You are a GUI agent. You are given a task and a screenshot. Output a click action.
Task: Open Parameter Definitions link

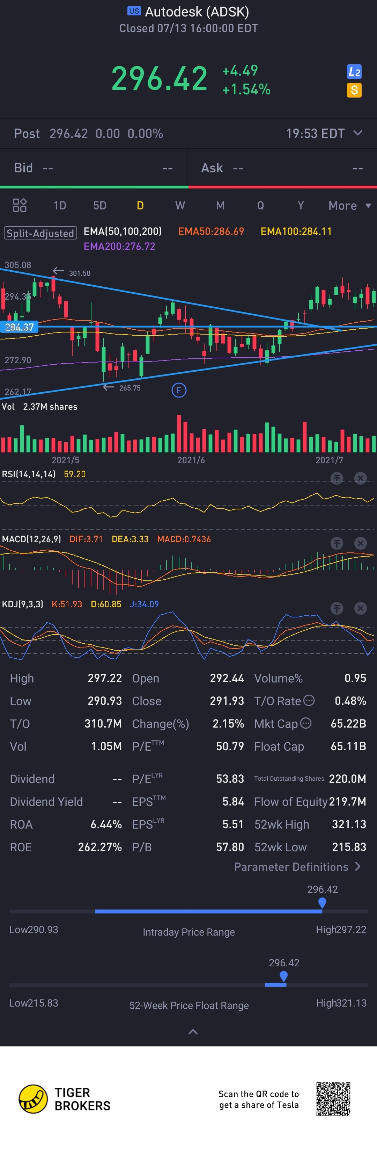coord(297,867)
